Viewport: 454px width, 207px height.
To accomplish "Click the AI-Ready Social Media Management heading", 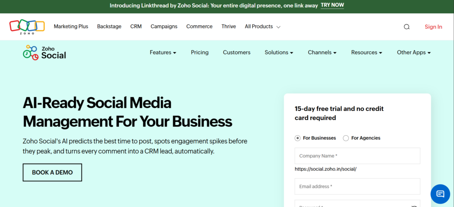I will pyautogui.click(x=127, y=112).
